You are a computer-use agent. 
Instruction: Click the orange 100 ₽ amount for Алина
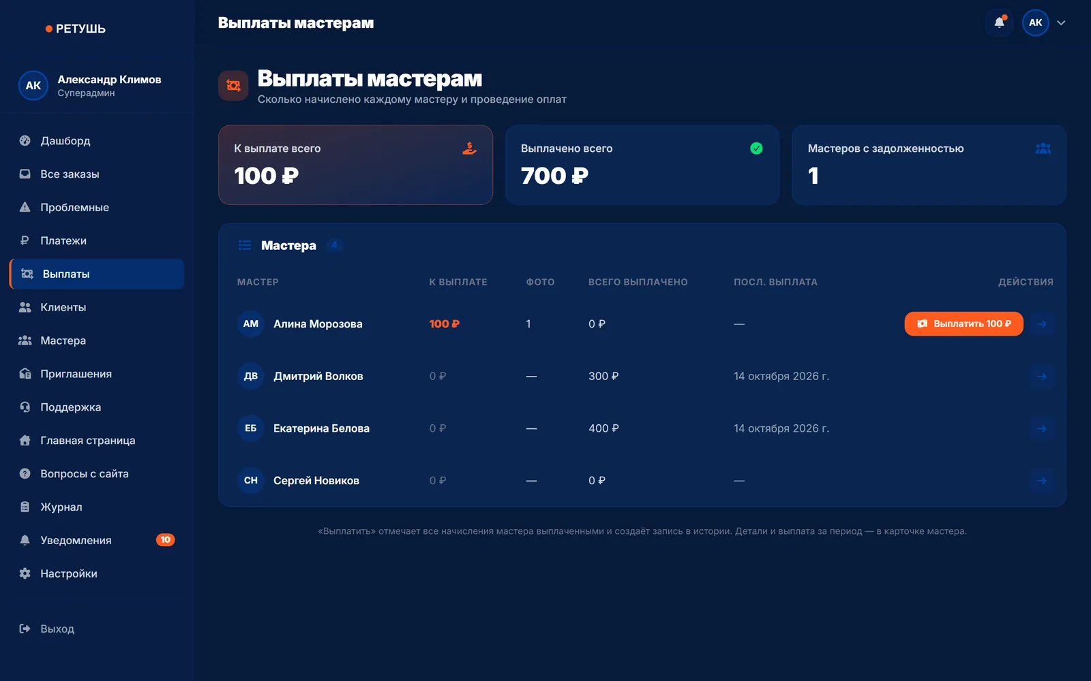[x=445, y=324]
